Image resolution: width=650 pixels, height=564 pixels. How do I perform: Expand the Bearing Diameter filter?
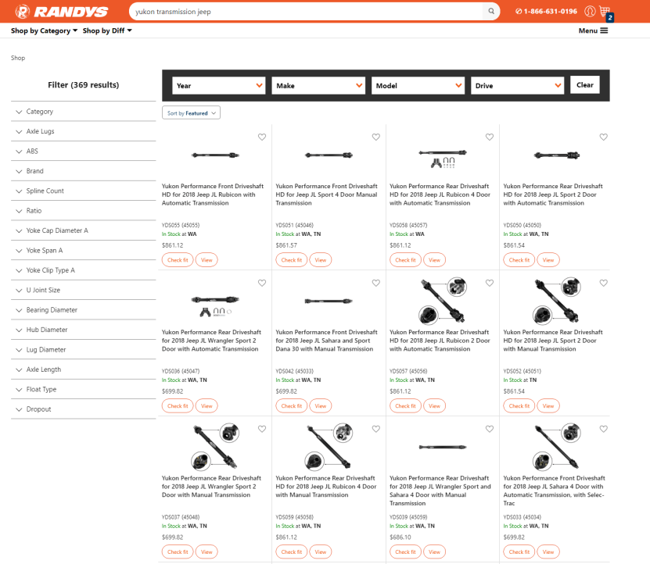tap(84, 310)
